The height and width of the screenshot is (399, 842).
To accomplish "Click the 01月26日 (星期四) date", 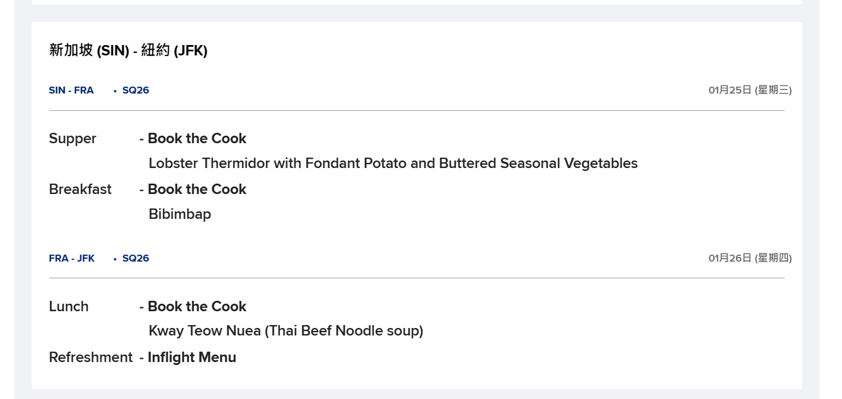I will (x=750, y=258).
